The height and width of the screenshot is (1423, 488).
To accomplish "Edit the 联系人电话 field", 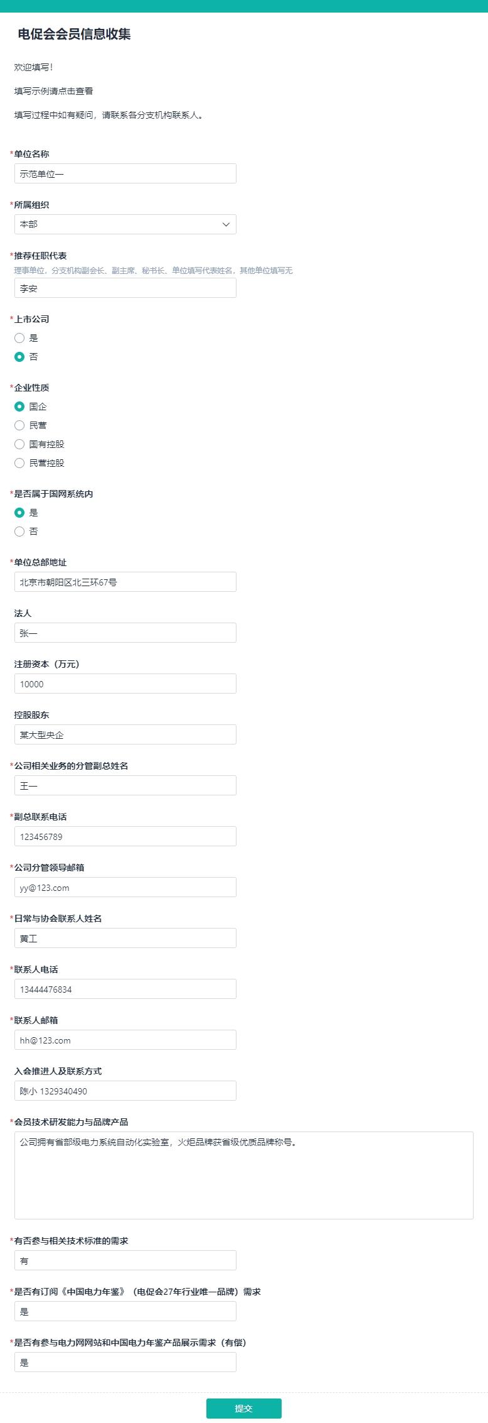I will coord(125,989).
